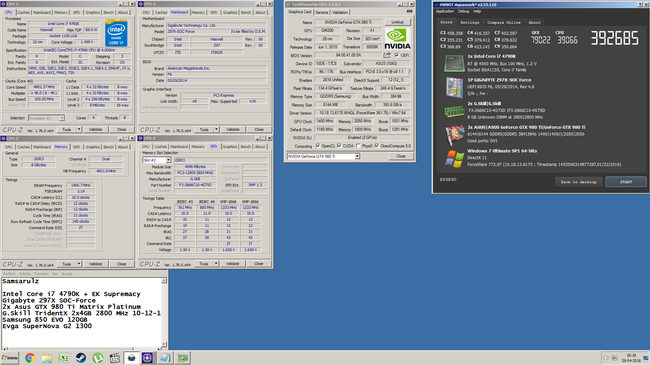Expand Tools arrow in CPU-Z Mainboard window

point(216,129)
